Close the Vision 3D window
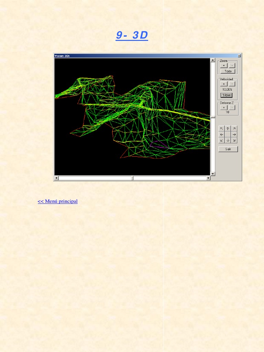This screenshot has width=264, height=352. click(x=239, y=56)
